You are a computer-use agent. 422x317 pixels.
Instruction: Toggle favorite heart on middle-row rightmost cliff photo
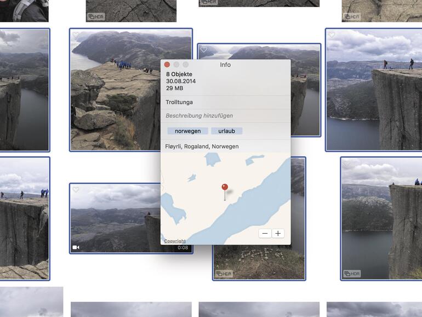(332, 35)
